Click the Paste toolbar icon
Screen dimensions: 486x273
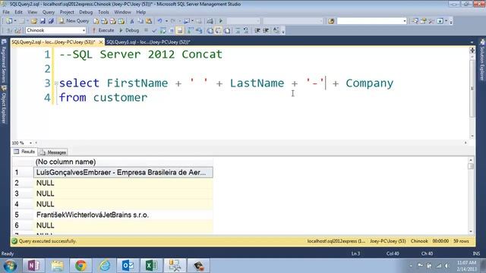149,20
